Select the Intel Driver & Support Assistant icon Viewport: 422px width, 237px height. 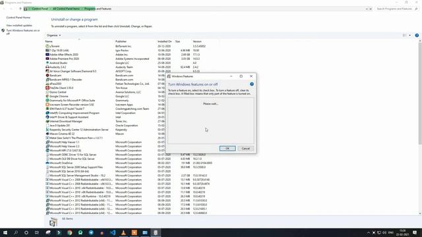coord(47,117)
